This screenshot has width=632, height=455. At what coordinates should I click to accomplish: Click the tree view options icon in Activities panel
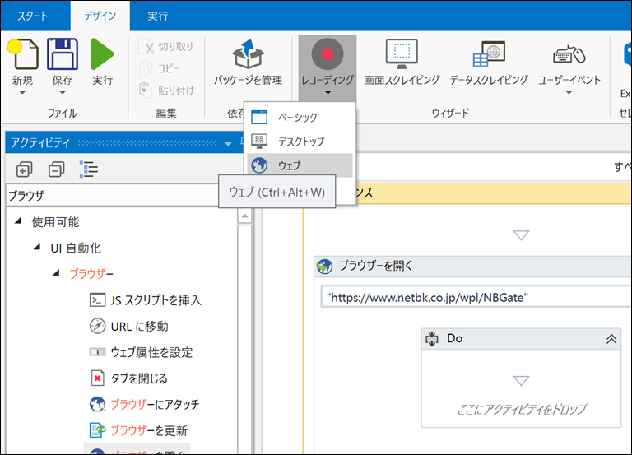(88, 169)
